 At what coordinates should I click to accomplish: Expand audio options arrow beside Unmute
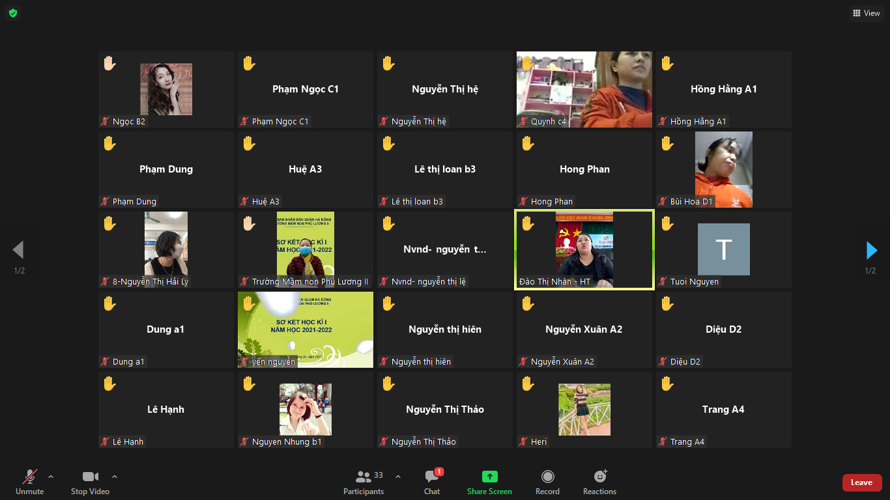51,477
